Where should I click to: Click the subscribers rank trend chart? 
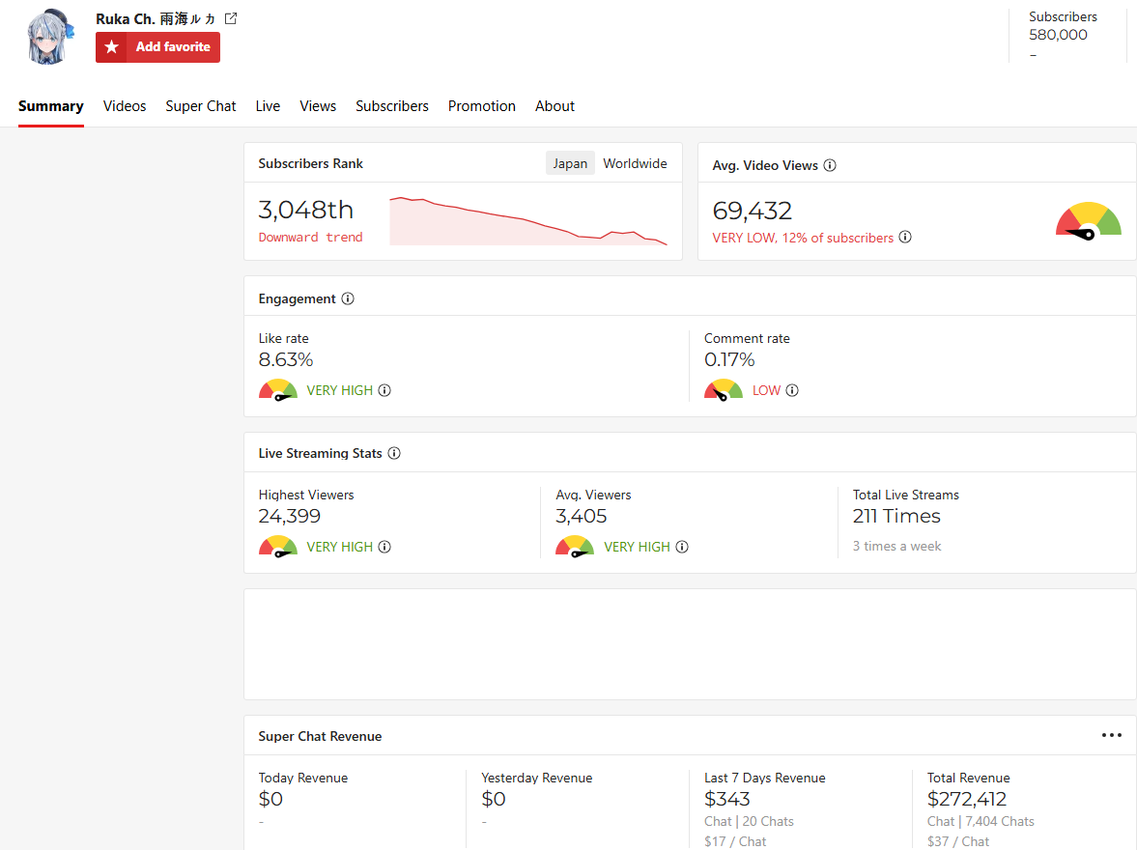[x=527, y=220]
